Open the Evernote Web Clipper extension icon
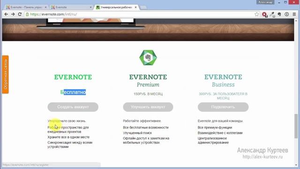Image resolution: width=300 pixels, height=169 pixels. [x=279, y=14]
